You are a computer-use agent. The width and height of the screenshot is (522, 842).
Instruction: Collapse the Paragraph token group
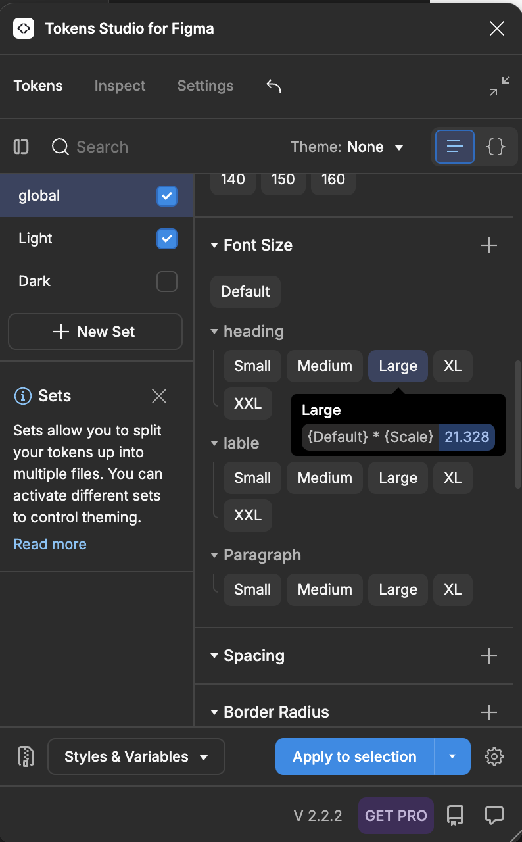214,555
